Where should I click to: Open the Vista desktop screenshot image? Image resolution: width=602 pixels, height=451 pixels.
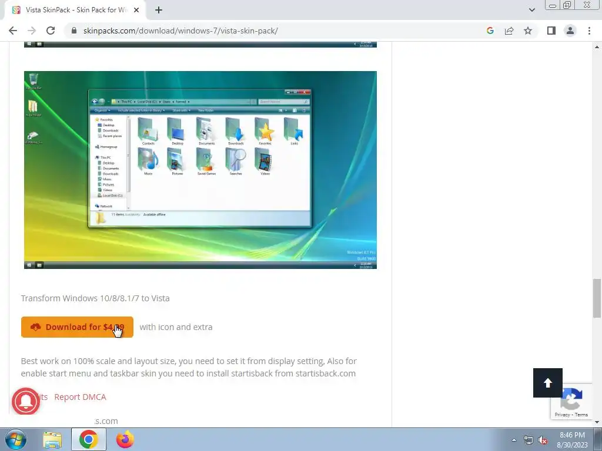pos(200,170)
